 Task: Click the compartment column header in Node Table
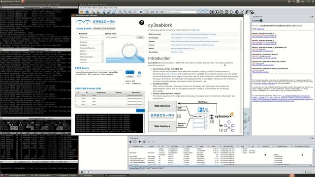282,147
